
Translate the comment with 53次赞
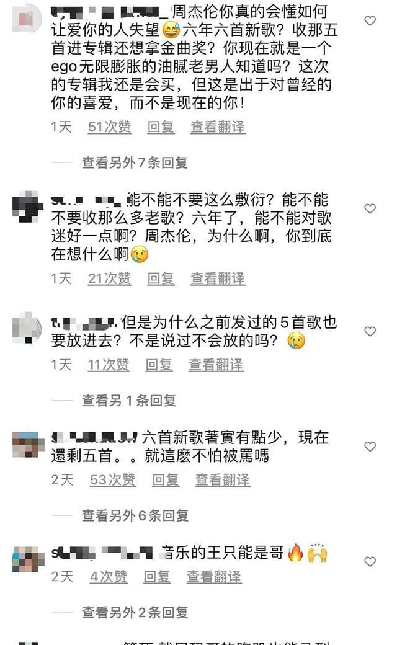[x=222, y=480]
